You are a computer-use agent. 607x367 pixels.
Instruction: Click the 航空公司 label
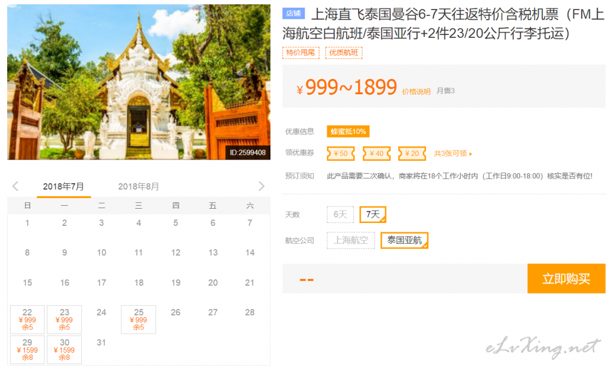[299, 240]
